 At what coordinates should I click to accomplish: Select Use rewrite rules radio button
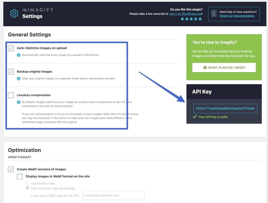[27, 183]
